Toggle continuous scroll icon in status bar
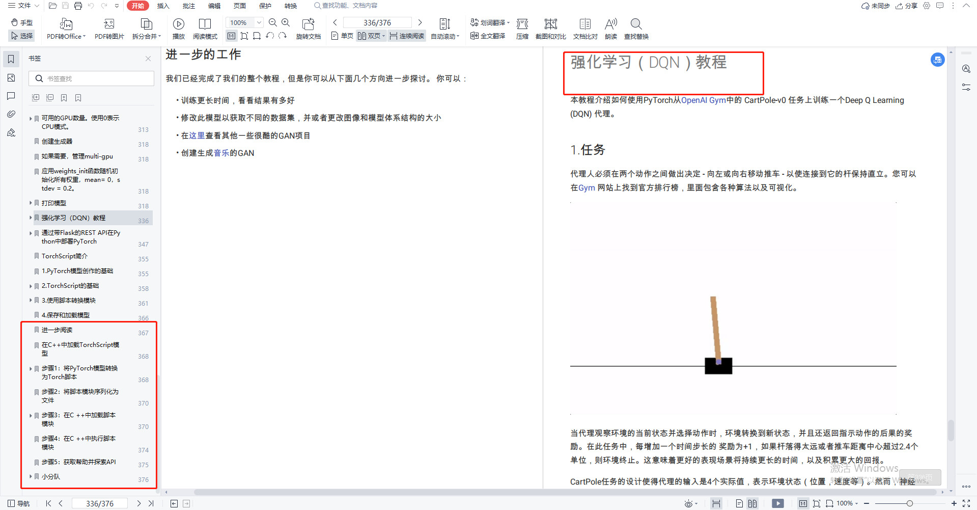 pos(716,503)
